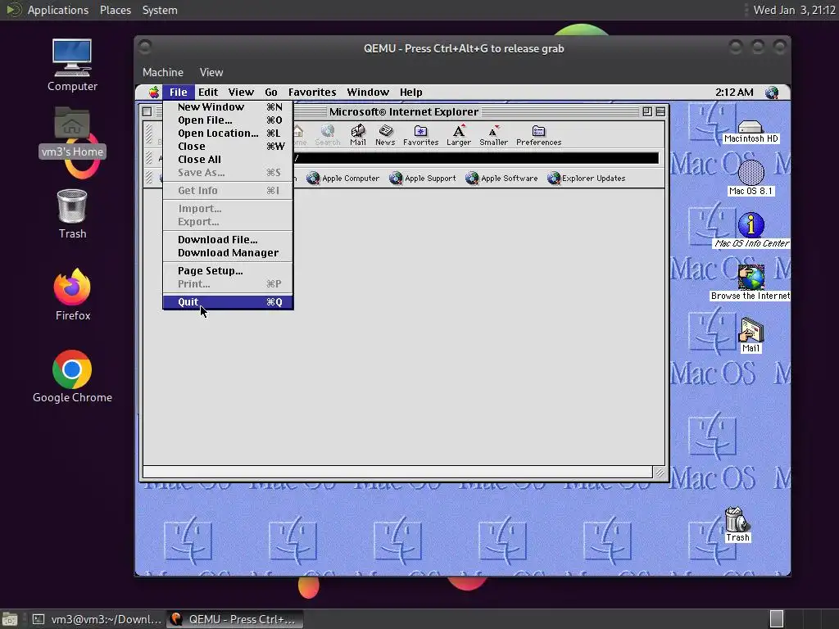
Task: Choose Page Setup... menu entry
Action: click(x=228, y=270)
